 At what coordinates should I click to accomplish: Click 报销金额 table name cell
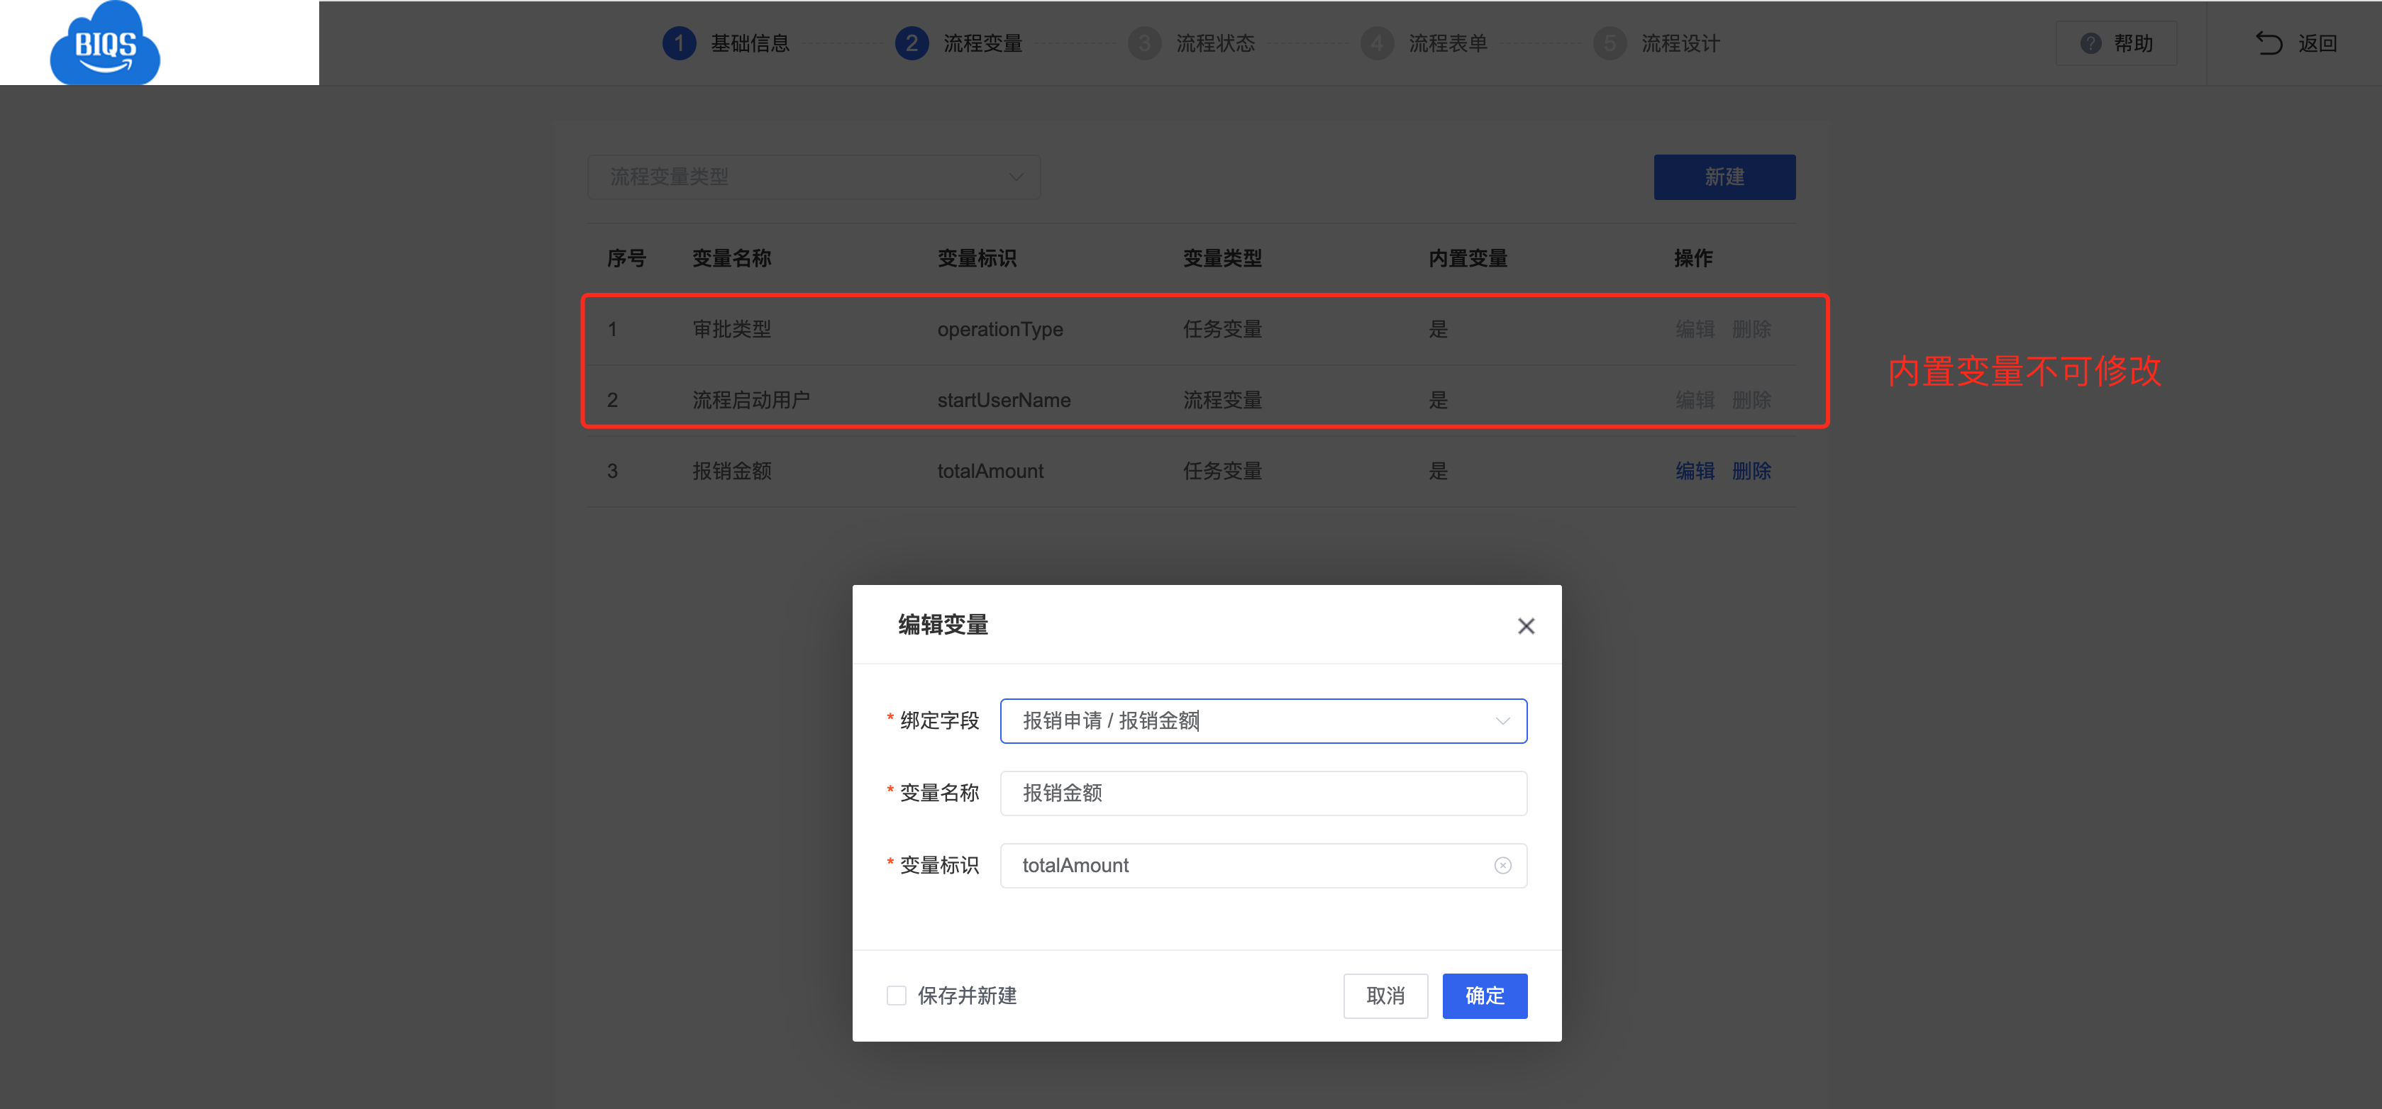pos(731,472)
